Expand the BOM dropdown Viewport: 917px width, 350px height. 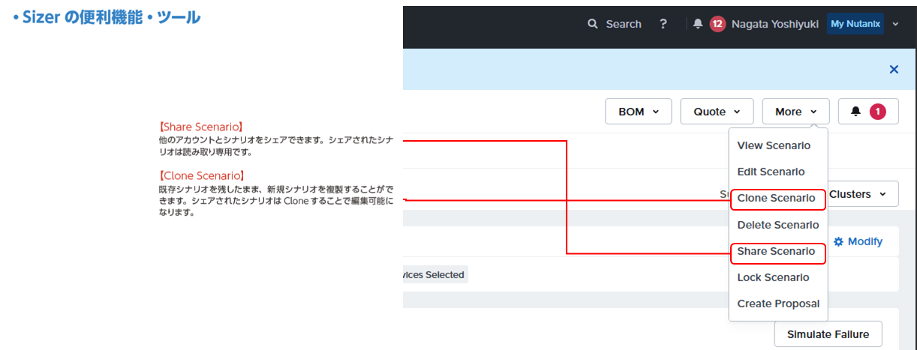point(639,112)
